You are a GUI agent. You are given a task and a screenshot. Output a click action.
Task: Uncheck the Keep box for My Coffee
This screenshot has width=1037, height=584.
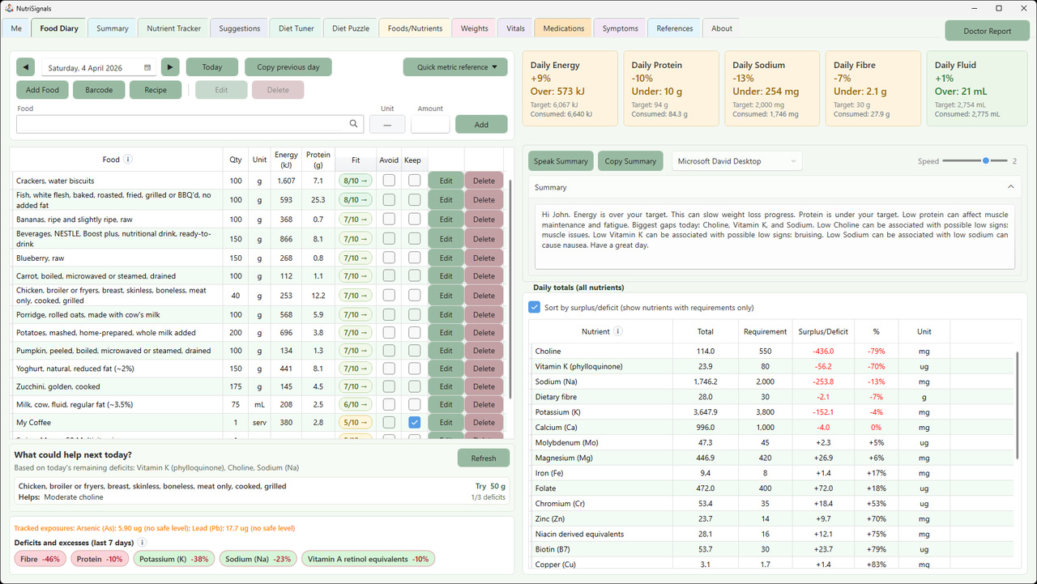pos(414,422)
